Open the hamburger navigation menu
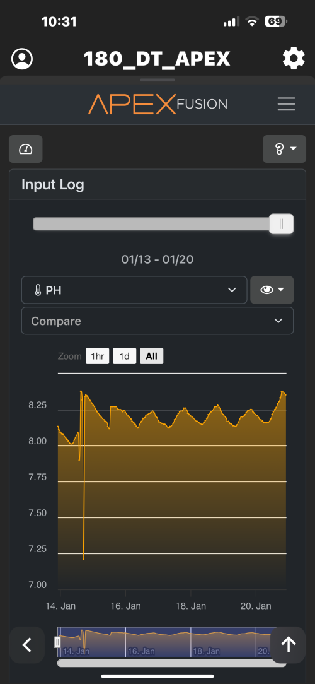This screenshot has height=684, width=315. coord(286,104)
